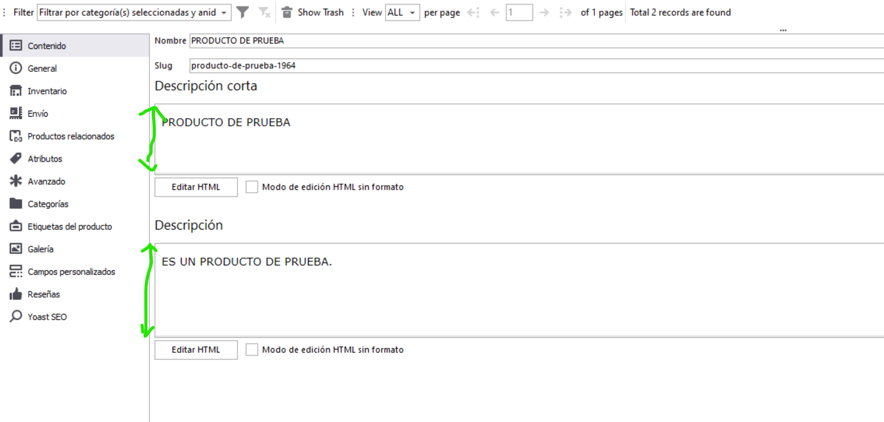Image resolution: width=884 pixels, height=422 pixels.
Task: Click the Show Trash bin icon
Action: point(287,12)
